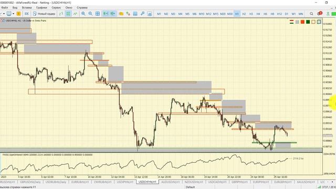The image size is (336, 189).
Task: Open the Файл menu
Action: (4, 7)
